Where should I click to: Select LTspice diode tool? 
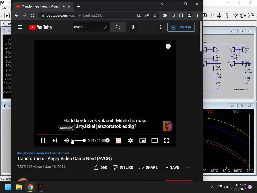(235, 16)
